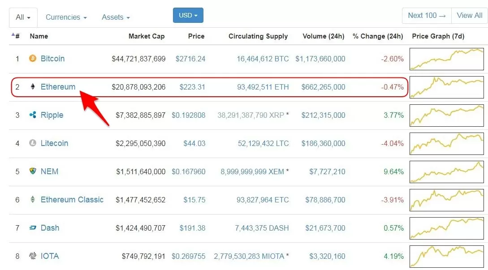This screenshot has width=488, height=270.
Task: Select the All tab
Action: tap(23, 17)
